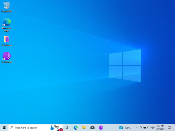Select the Tor Browser shortcut on the desktop
The width and height of the screenshot is (175, 131).
pos(6,58)
